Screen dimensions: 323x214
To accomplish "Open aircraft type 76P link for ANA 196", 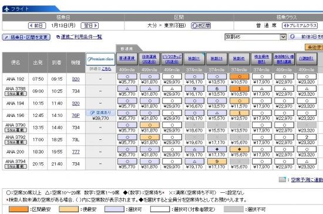I will [x=76, y=115].
